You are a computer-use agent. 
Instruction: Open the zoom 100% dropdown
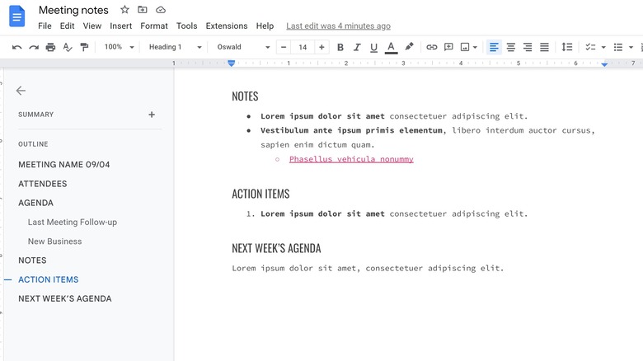[x=119, y=48]
